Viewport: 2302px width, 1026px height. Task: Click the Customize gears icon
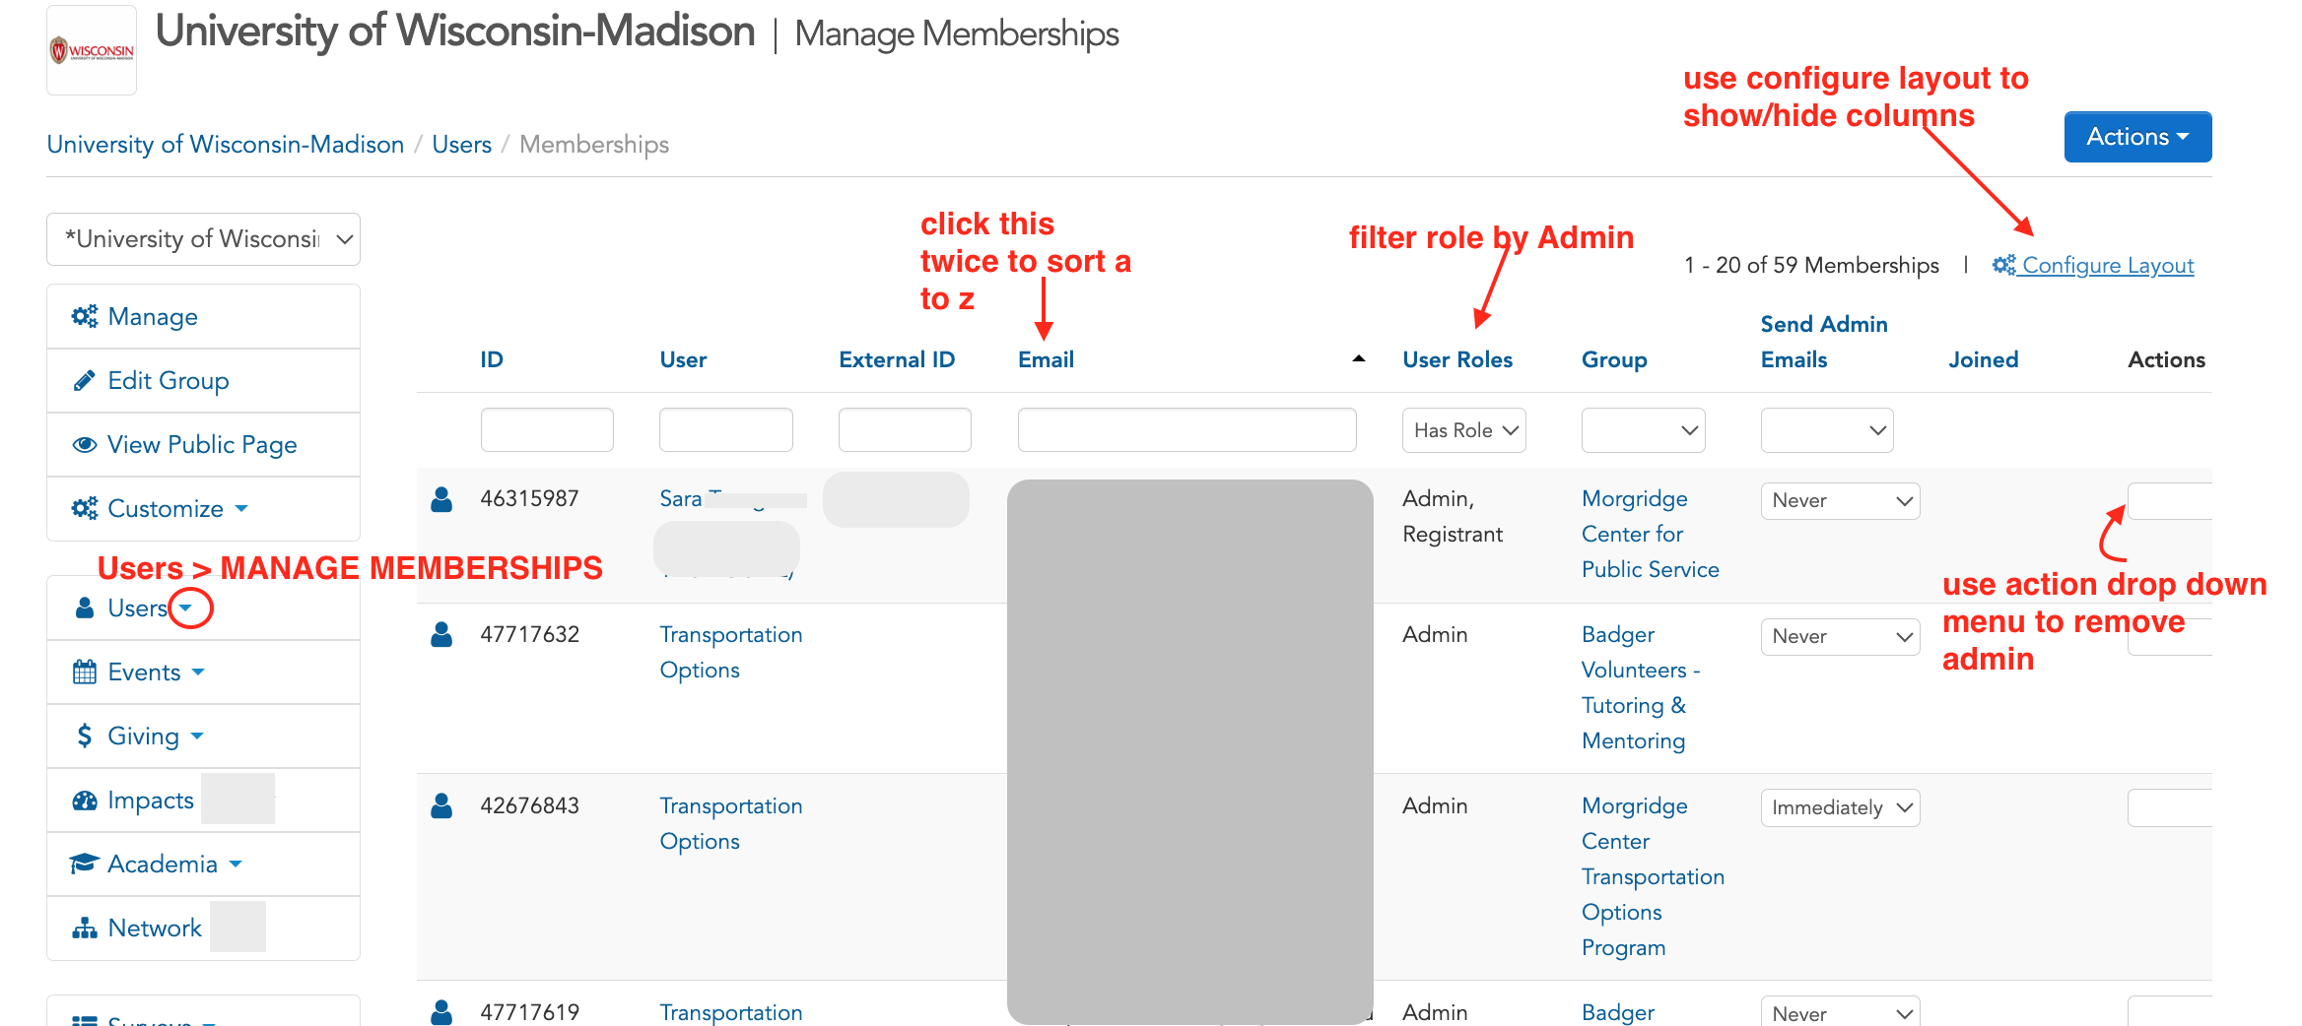[x=85, y=508]
